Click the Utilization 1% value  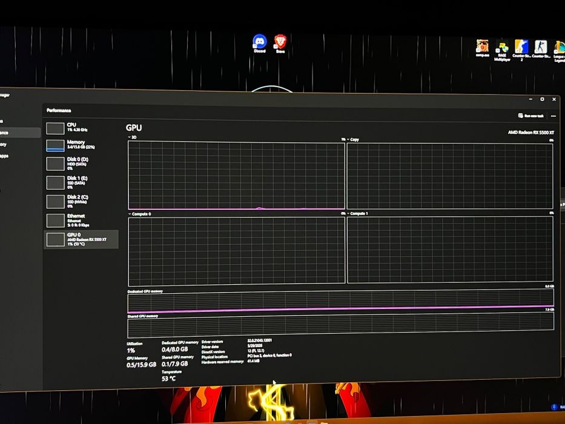click(x=131, y=351)
